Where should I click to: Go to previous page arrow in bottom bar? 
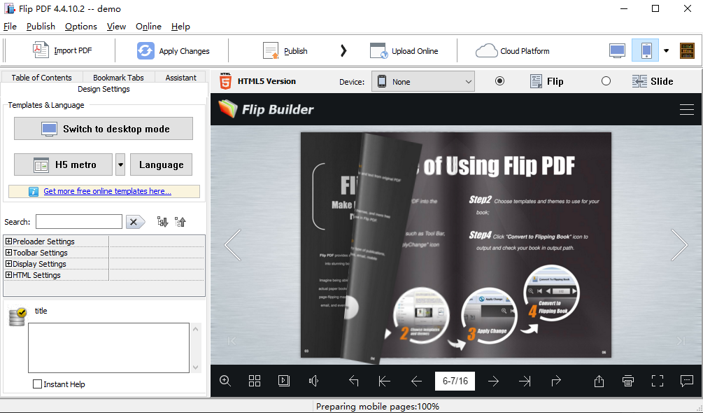[x=416, y=381]
